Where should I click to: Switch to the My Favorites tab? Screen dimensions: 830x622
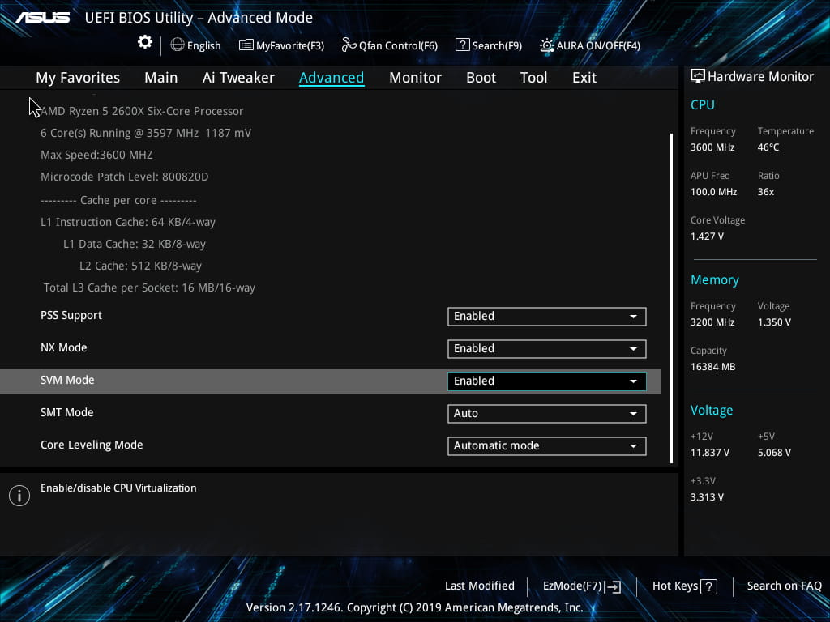[78, 78]
